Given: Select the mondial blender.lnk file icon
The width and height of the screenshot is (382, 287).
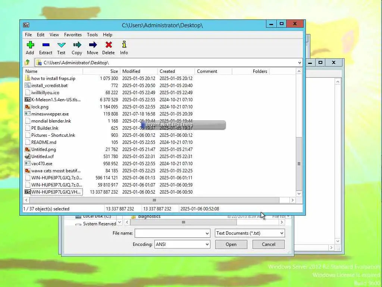Looking at the screenshot, I should click(28, 121).
